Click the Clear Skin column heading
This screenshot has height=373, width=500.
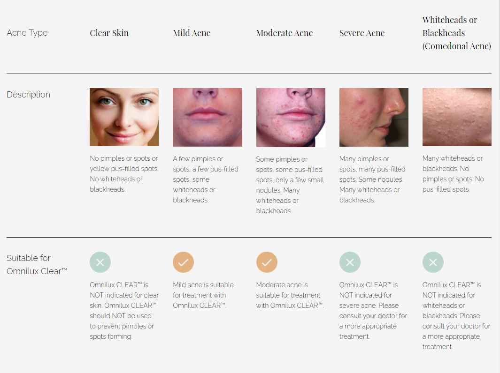[109, 33]
